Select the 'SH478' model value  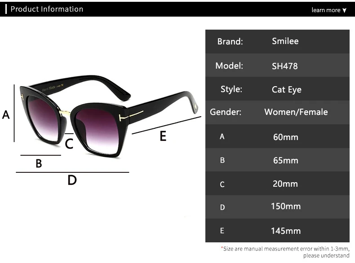pos(284,66)
